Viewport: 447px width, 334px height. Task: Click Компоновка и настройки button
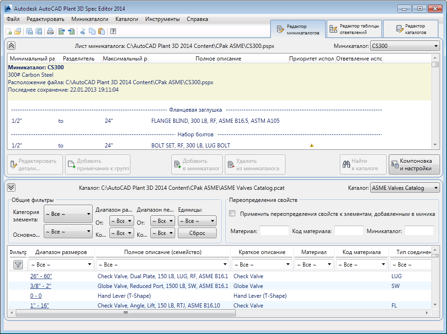tap(414, 165)
